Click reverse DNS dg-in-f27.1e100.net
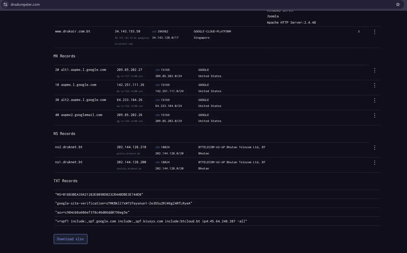The height and width of the screenshot is (253, 407). [130, 76]
